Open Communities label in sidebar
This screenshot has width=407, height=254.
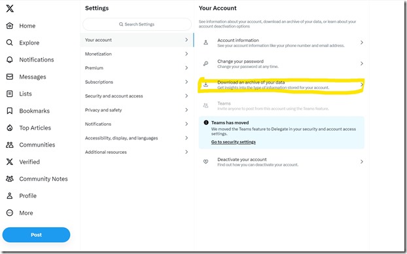(37, 145)
